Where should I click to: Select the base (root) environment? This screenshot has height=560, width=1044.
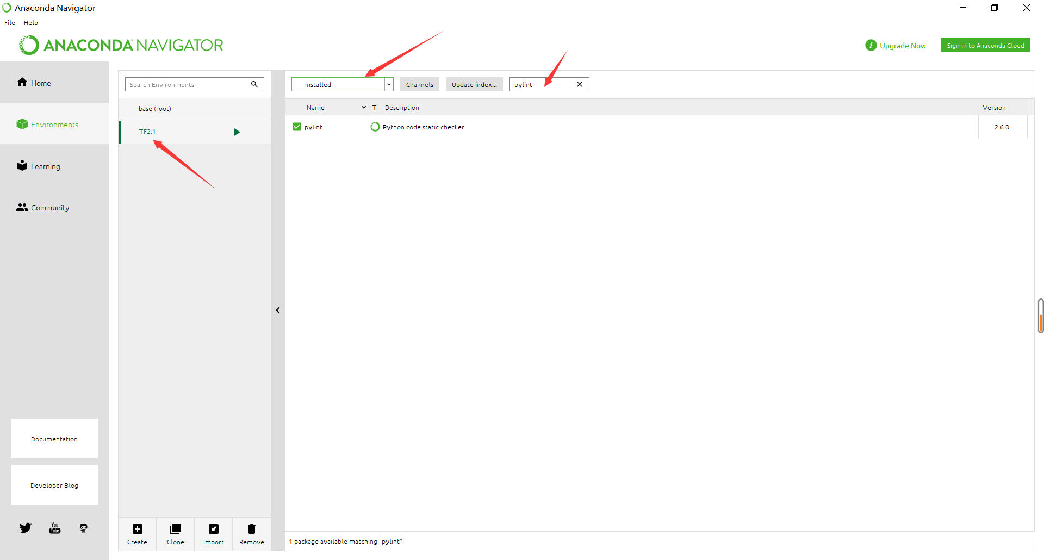point(195,109)
